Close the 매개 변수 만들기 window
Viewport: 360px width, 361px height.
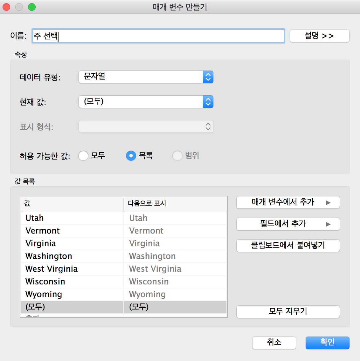coord(6,7)
